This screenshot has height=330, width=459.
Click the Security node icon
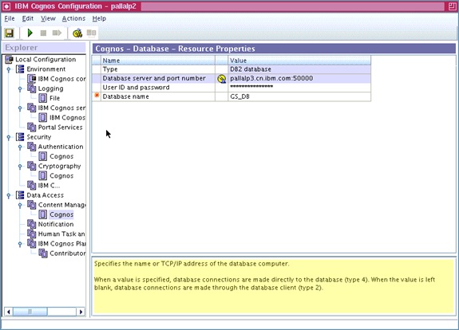point(20,137)
